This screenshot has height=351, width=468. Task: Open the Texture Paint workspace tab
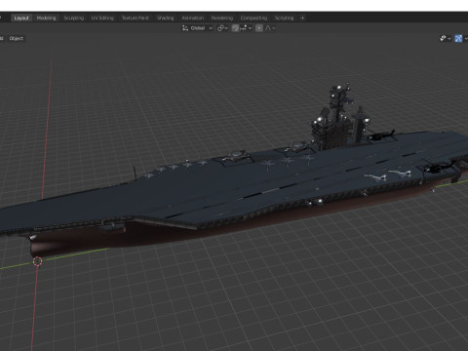pos(136,18)
